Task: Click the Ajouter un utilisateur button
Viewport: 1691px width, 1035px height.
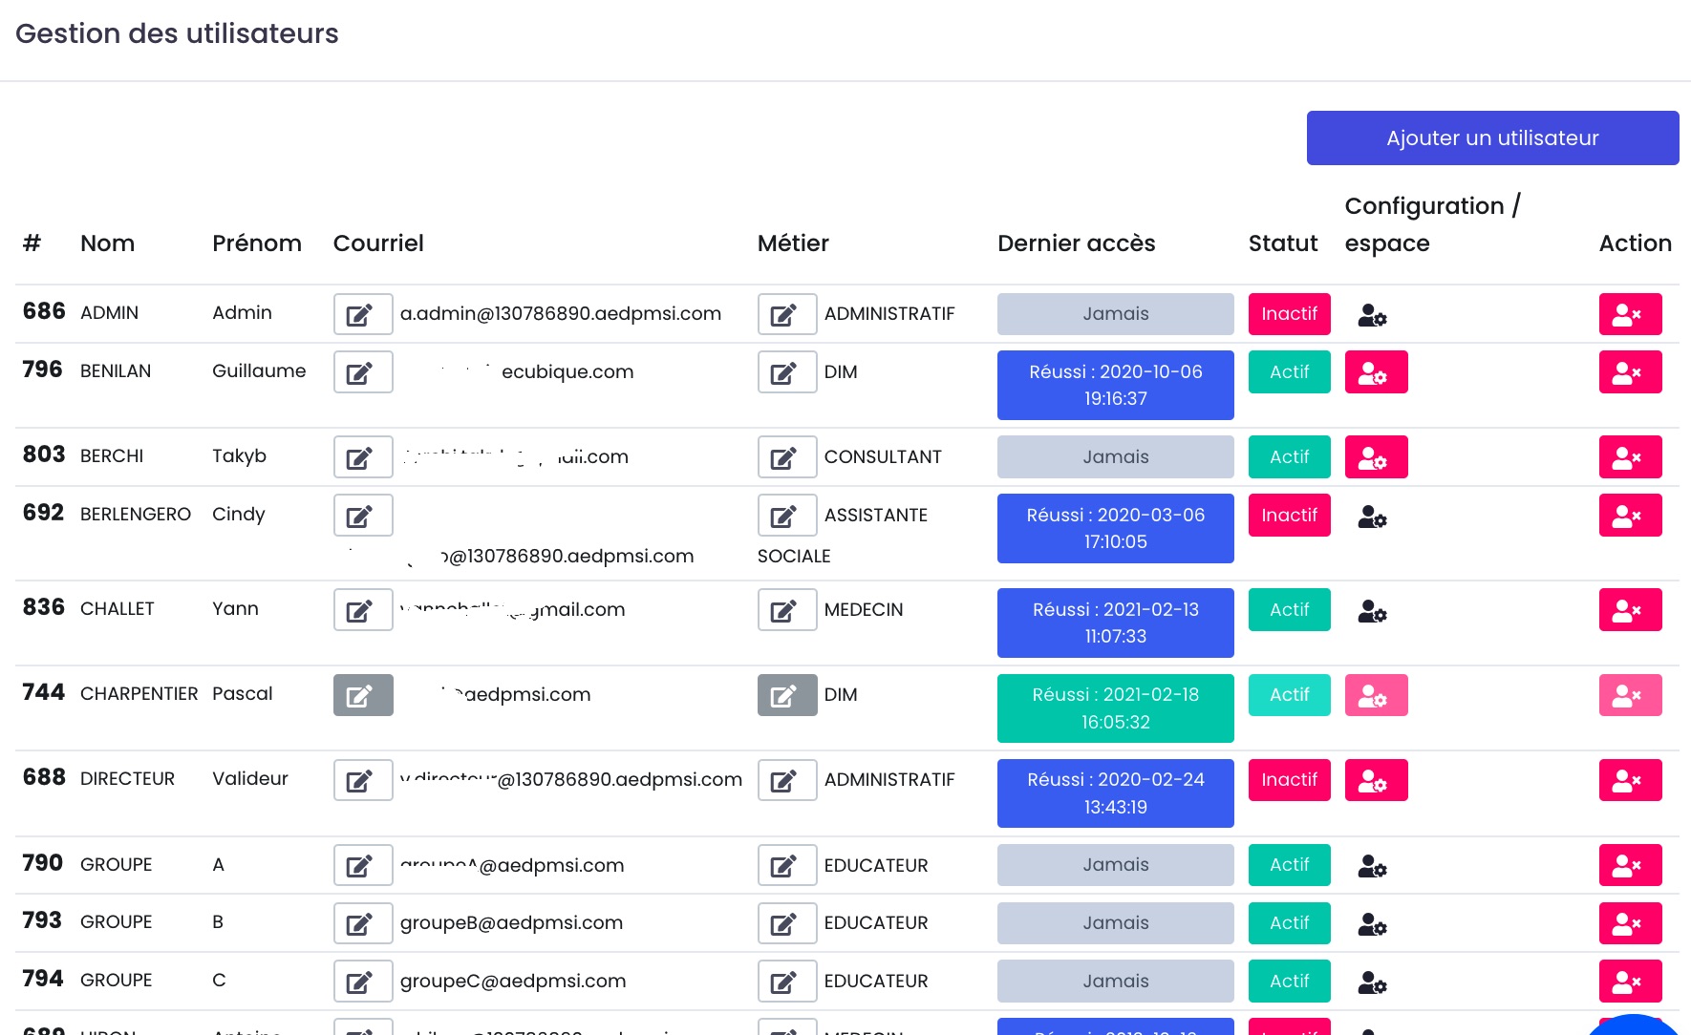Action: click(1492, 137)
